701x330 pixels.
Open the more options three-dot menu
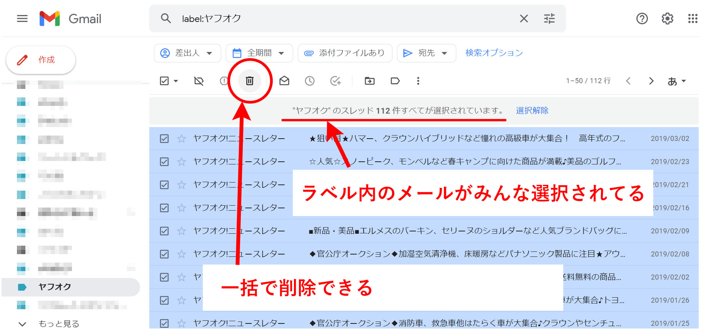(418, 81)
